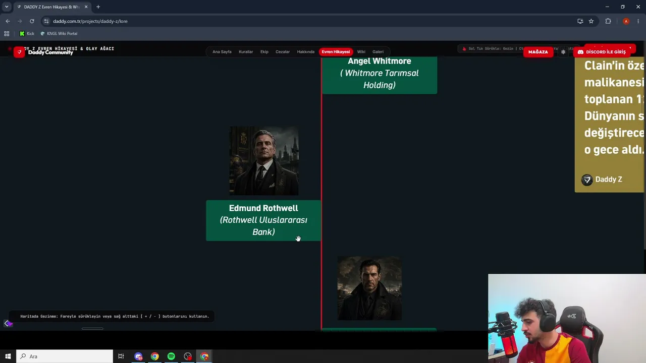646x363 pixels.
Task: Click the install app icon in address bar
Action: coord(580,21)
